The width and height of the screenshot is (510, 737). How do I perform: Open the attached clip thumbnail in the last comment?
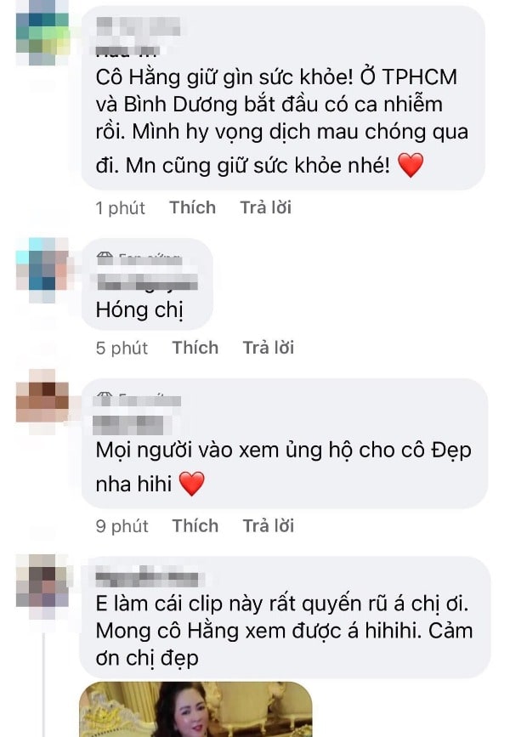tap(196, 709)
